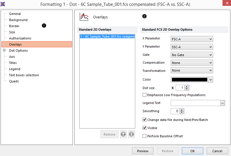Image resolution: width=231 pixels, height=156 pixels.
Task: Expand the Dot Options tree node
Action: 4,51
